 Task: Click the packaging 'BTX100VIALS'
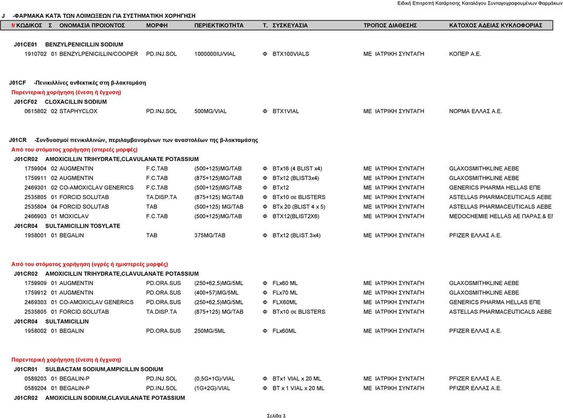coord(290,54)
